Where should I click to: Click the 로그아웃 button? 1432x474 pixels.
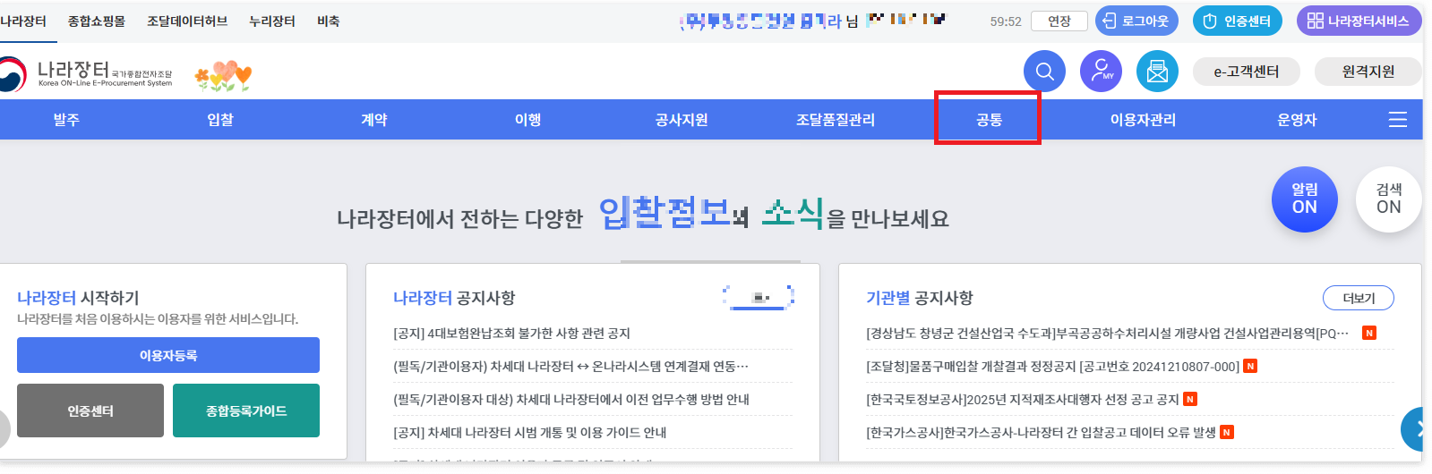coord(1136,21)
